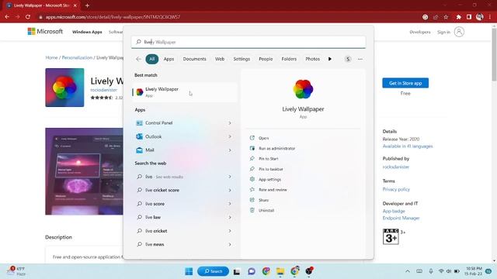Choose Pin to Start
The width and height of the screenshot is (497, 279).
268,158
